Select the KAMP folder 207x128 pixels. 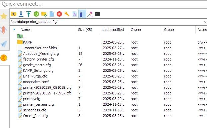tap(27, 42)
